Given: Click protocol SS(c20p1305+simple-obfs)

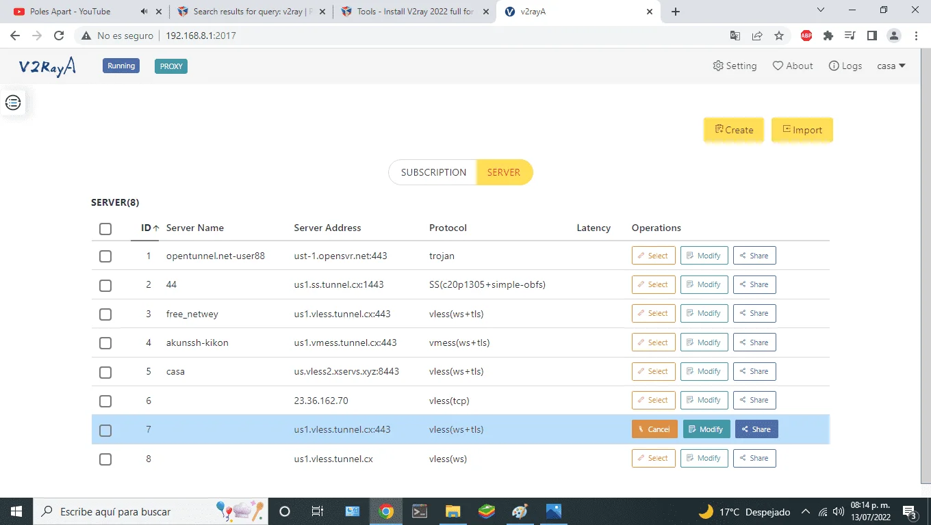Looking at the screenshot, I should [x=487, y=284].
